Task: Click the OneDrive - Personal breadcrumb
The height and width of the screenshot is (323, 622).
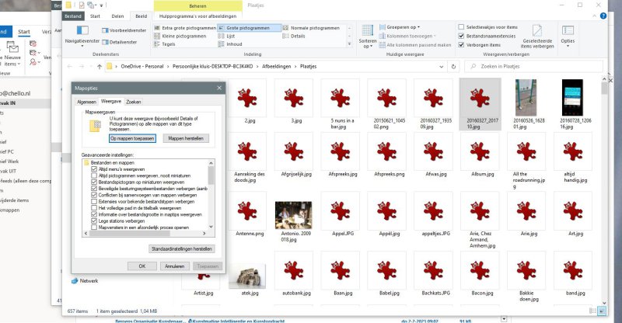Action: (x=142, y=67)
